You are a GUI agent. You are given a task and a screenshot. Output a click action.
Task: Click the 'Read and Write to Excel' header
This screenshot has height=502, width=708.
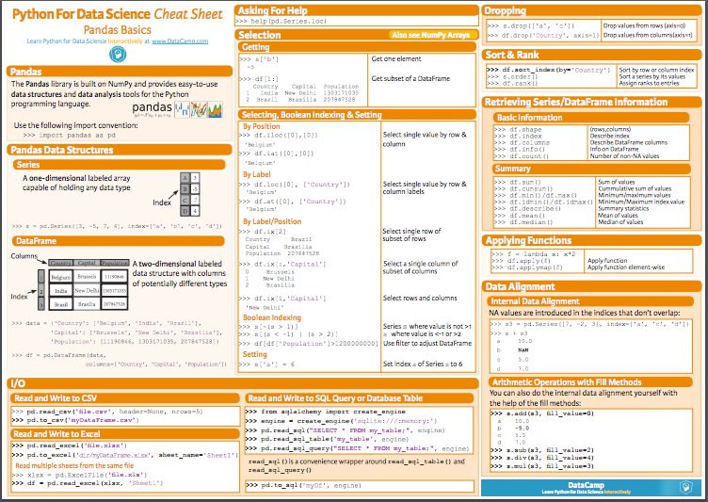(125, 434)
